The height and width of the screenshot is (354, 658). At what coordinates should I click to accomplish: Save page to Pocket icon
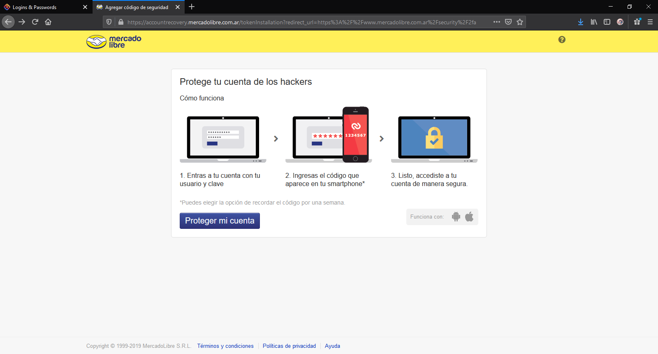click(x=508, y=22)
